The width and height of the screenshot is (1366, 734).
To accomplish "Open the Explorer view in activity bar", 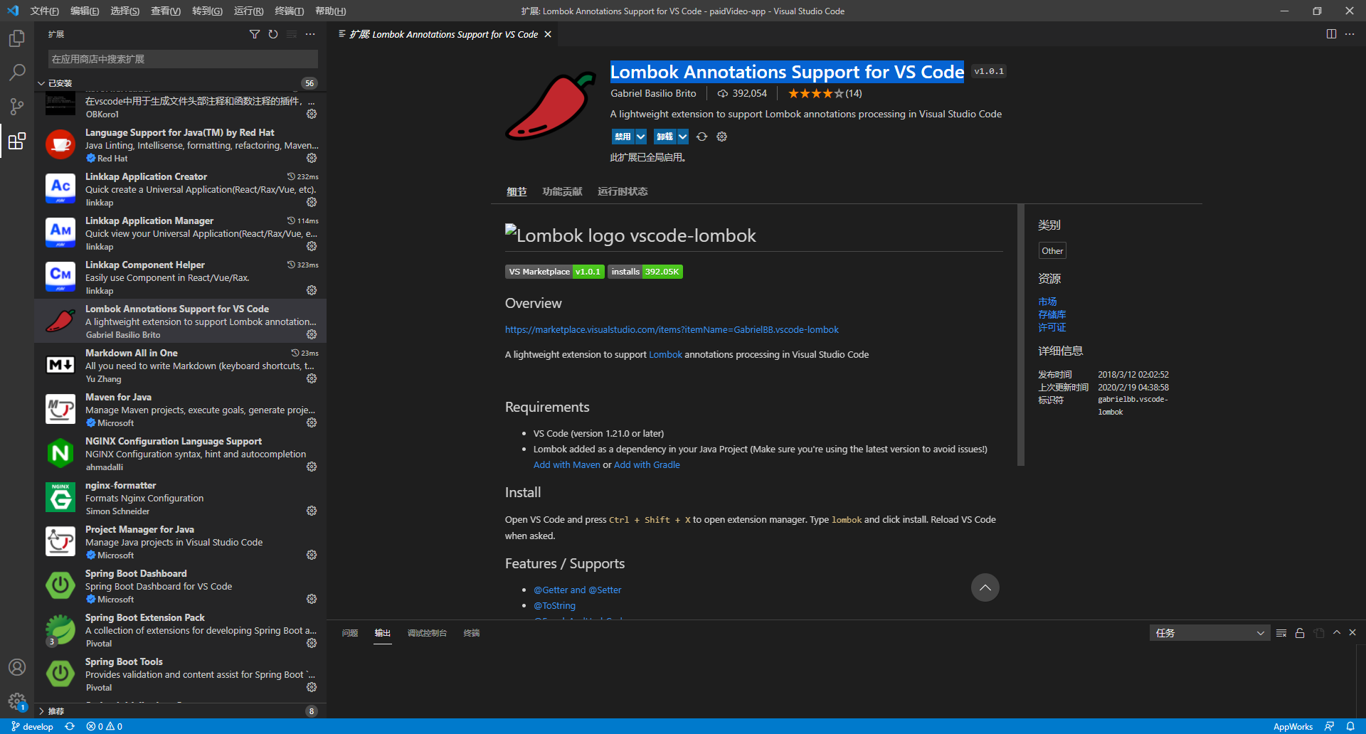I will click(x=17, y=38).
